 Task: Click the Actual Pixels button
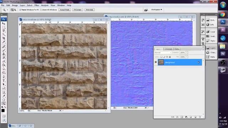[64, 10]
